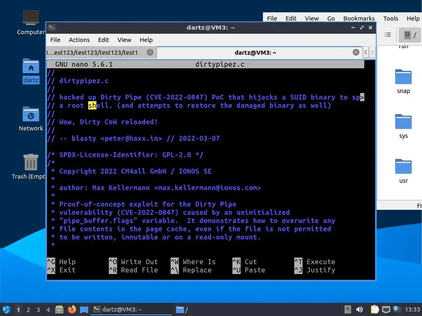
Task: Open file manager Go menu
Action: click(x=331, y=18)
